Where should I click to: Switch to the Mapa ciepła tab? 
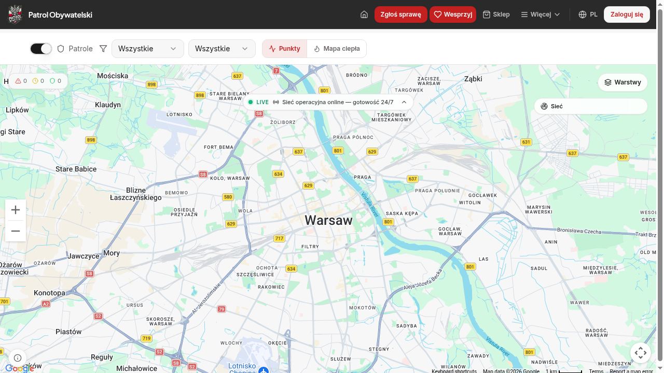pyautogui.click(x=337, y=49)
